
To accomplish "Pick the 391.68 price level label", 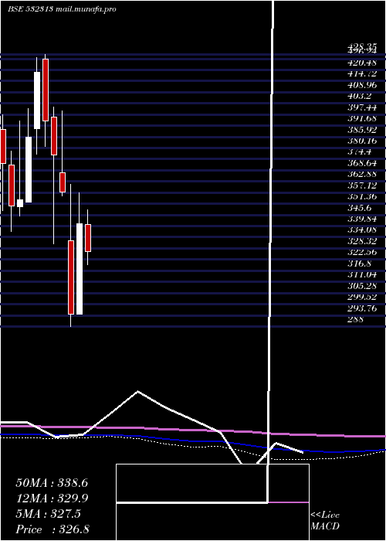I will [x=362, y=118].
